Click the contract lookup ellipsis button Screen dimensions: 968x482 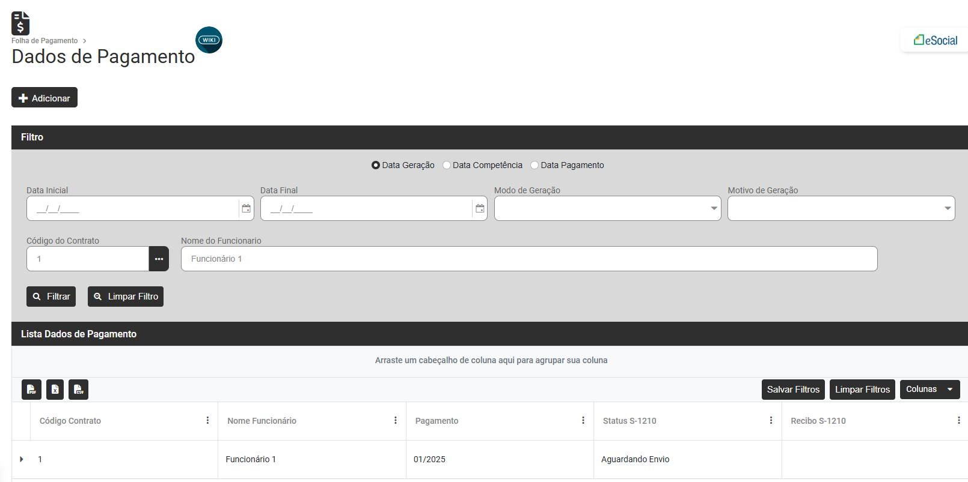click(159, 259)
